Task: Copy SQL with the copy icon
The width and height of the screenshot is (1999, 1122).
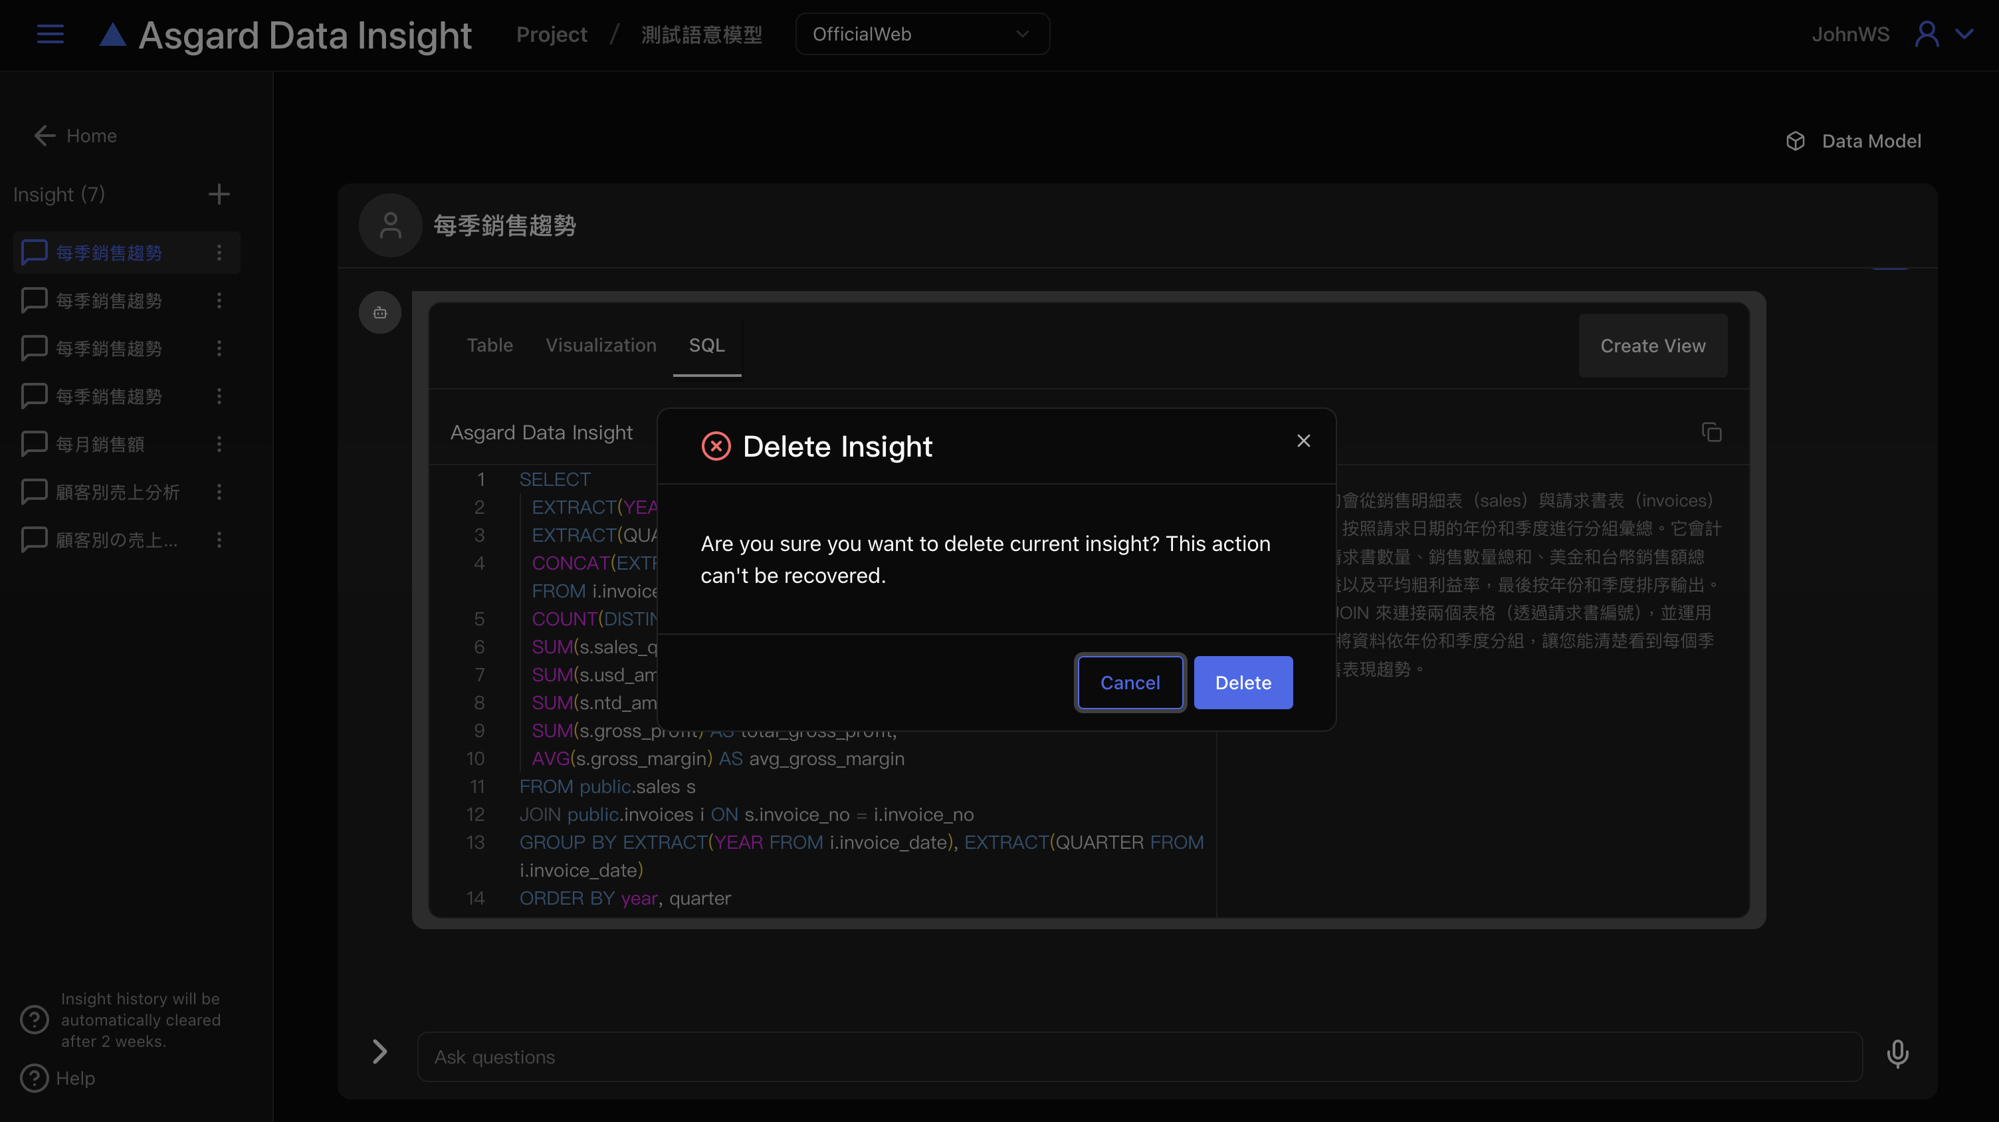Action: 1711,432
